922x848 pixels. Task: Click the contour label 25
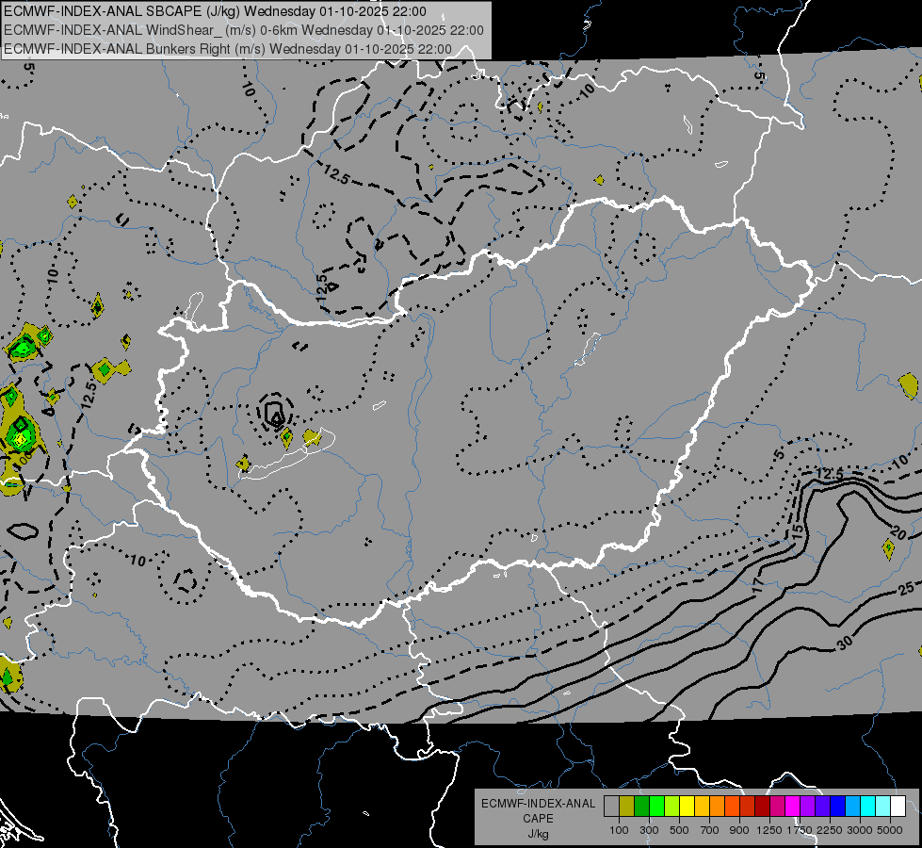(x=906, y=587)
